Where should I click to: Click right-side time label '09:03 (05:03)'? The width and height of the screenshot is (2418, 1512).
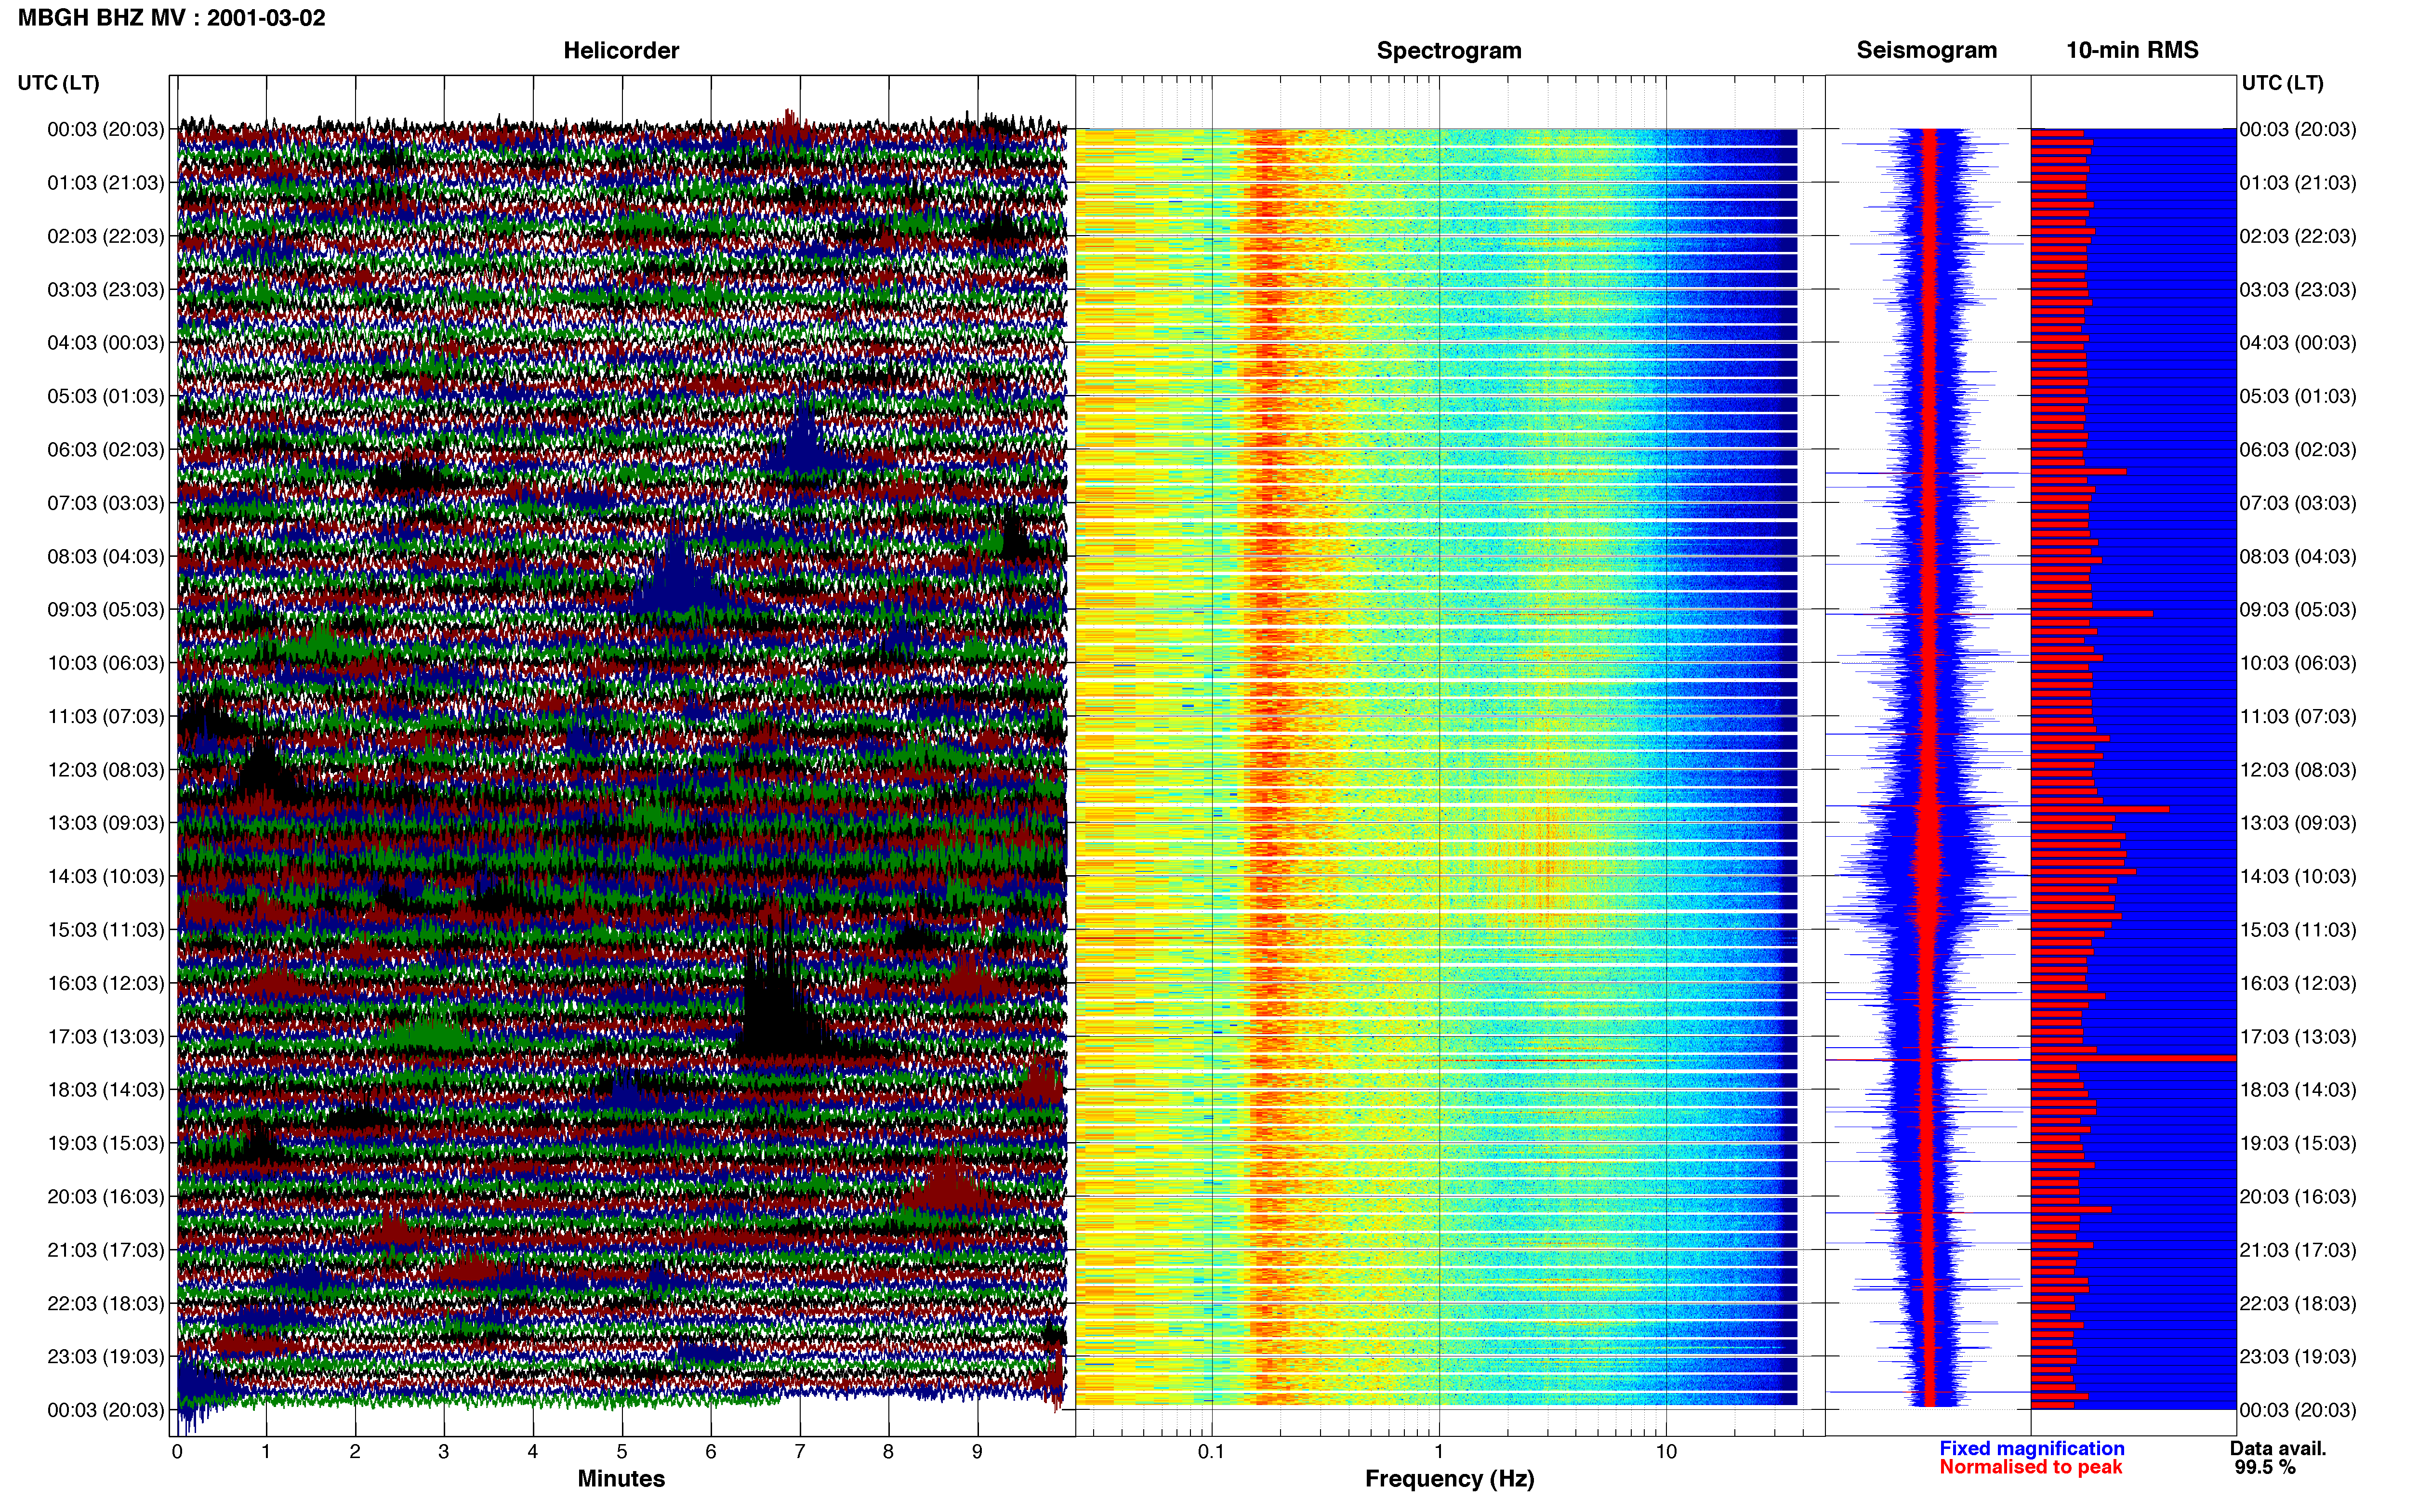tap(2298, 609)
